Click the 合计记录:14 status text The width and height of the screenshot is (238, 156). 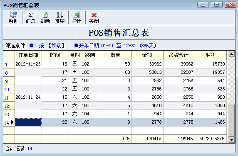pos(19,149)
